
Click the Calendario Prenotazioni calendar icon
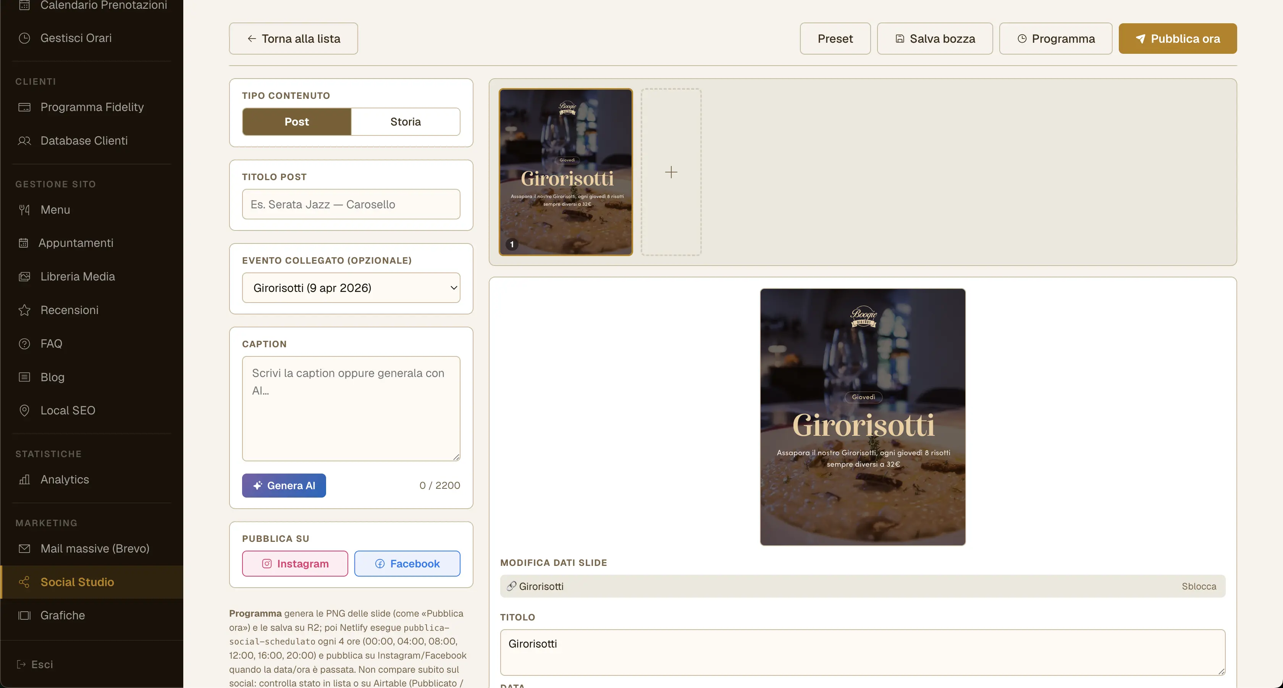click(24, 5)
